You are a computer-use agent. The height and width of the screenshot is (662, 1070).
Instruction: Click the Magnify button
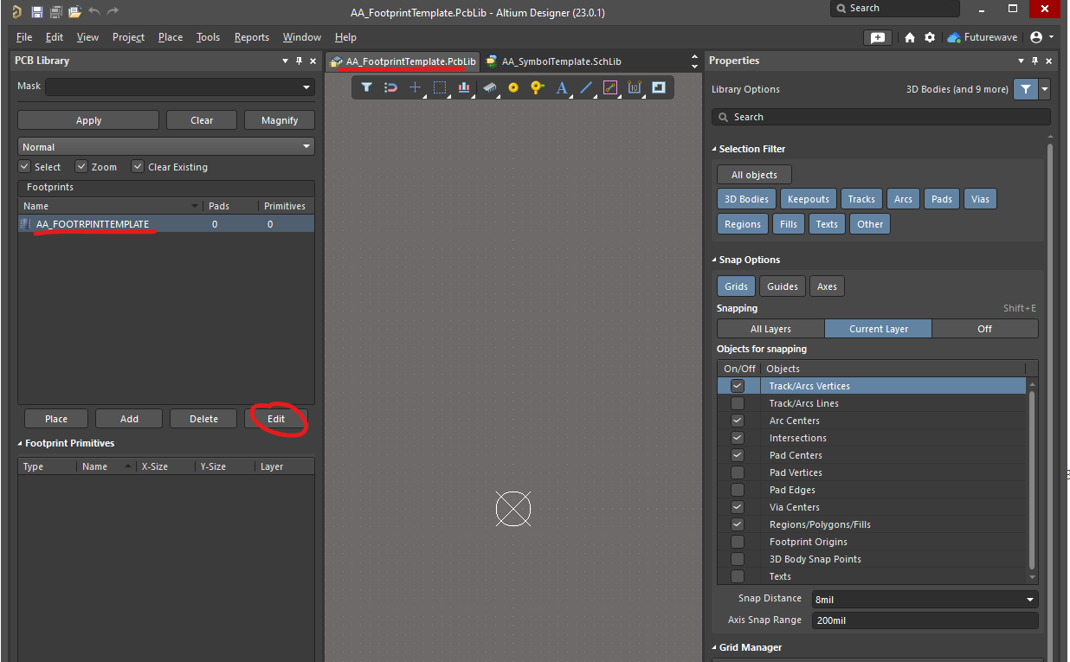tap(280, 120)
